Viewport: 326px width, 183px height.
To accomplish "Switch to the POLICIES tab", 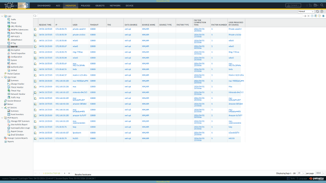I will 86,6.
